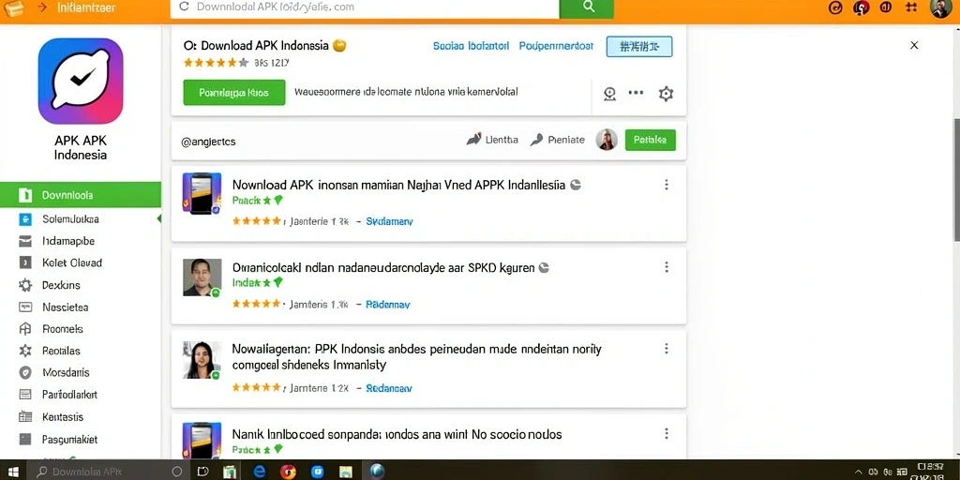
Task: Click the Morsdanis shield icon in sidebar
Action: point(25,372)
